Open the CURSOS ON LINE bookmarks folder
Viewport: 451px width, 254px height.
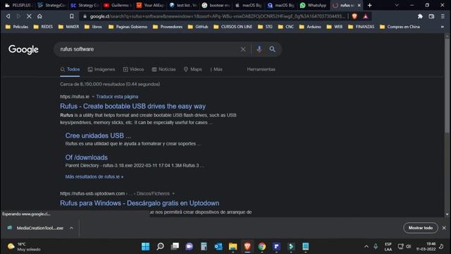(233, 27)
